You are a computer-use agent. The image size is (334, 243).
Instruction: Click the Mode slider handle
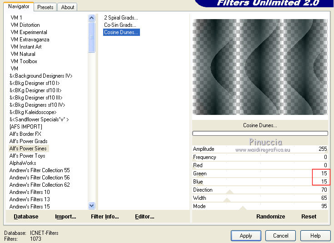pos(243,208)
